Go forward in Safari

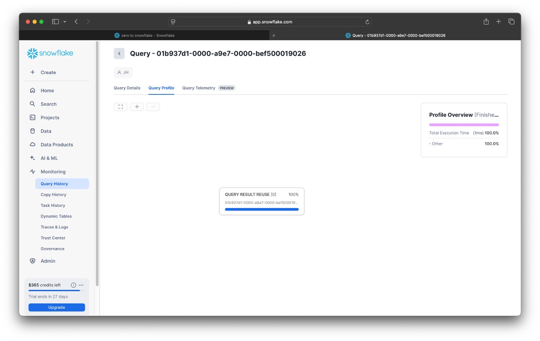tap(88, 22)
